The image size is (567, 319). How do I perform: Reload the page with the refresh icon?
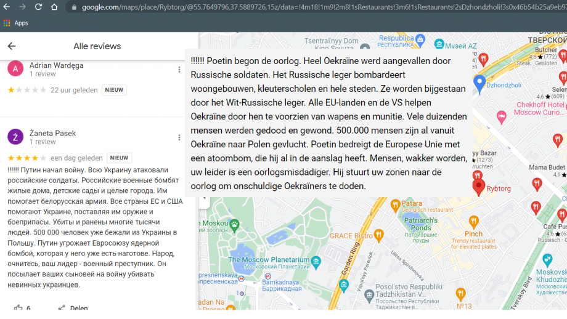click(x=38, y=7)
